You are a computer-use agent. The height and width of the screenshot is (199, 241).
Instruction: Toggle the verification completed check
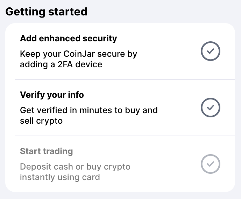211,108
